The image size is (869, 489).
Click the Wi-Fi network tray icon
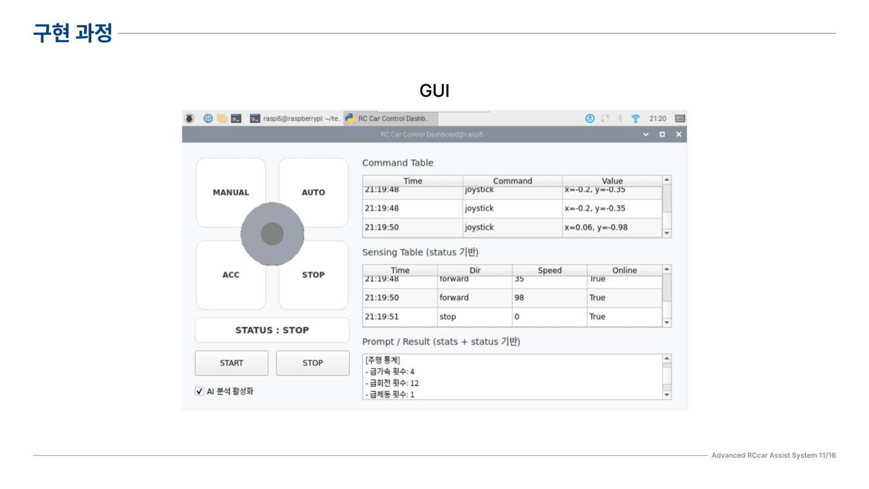pos(635,118)
